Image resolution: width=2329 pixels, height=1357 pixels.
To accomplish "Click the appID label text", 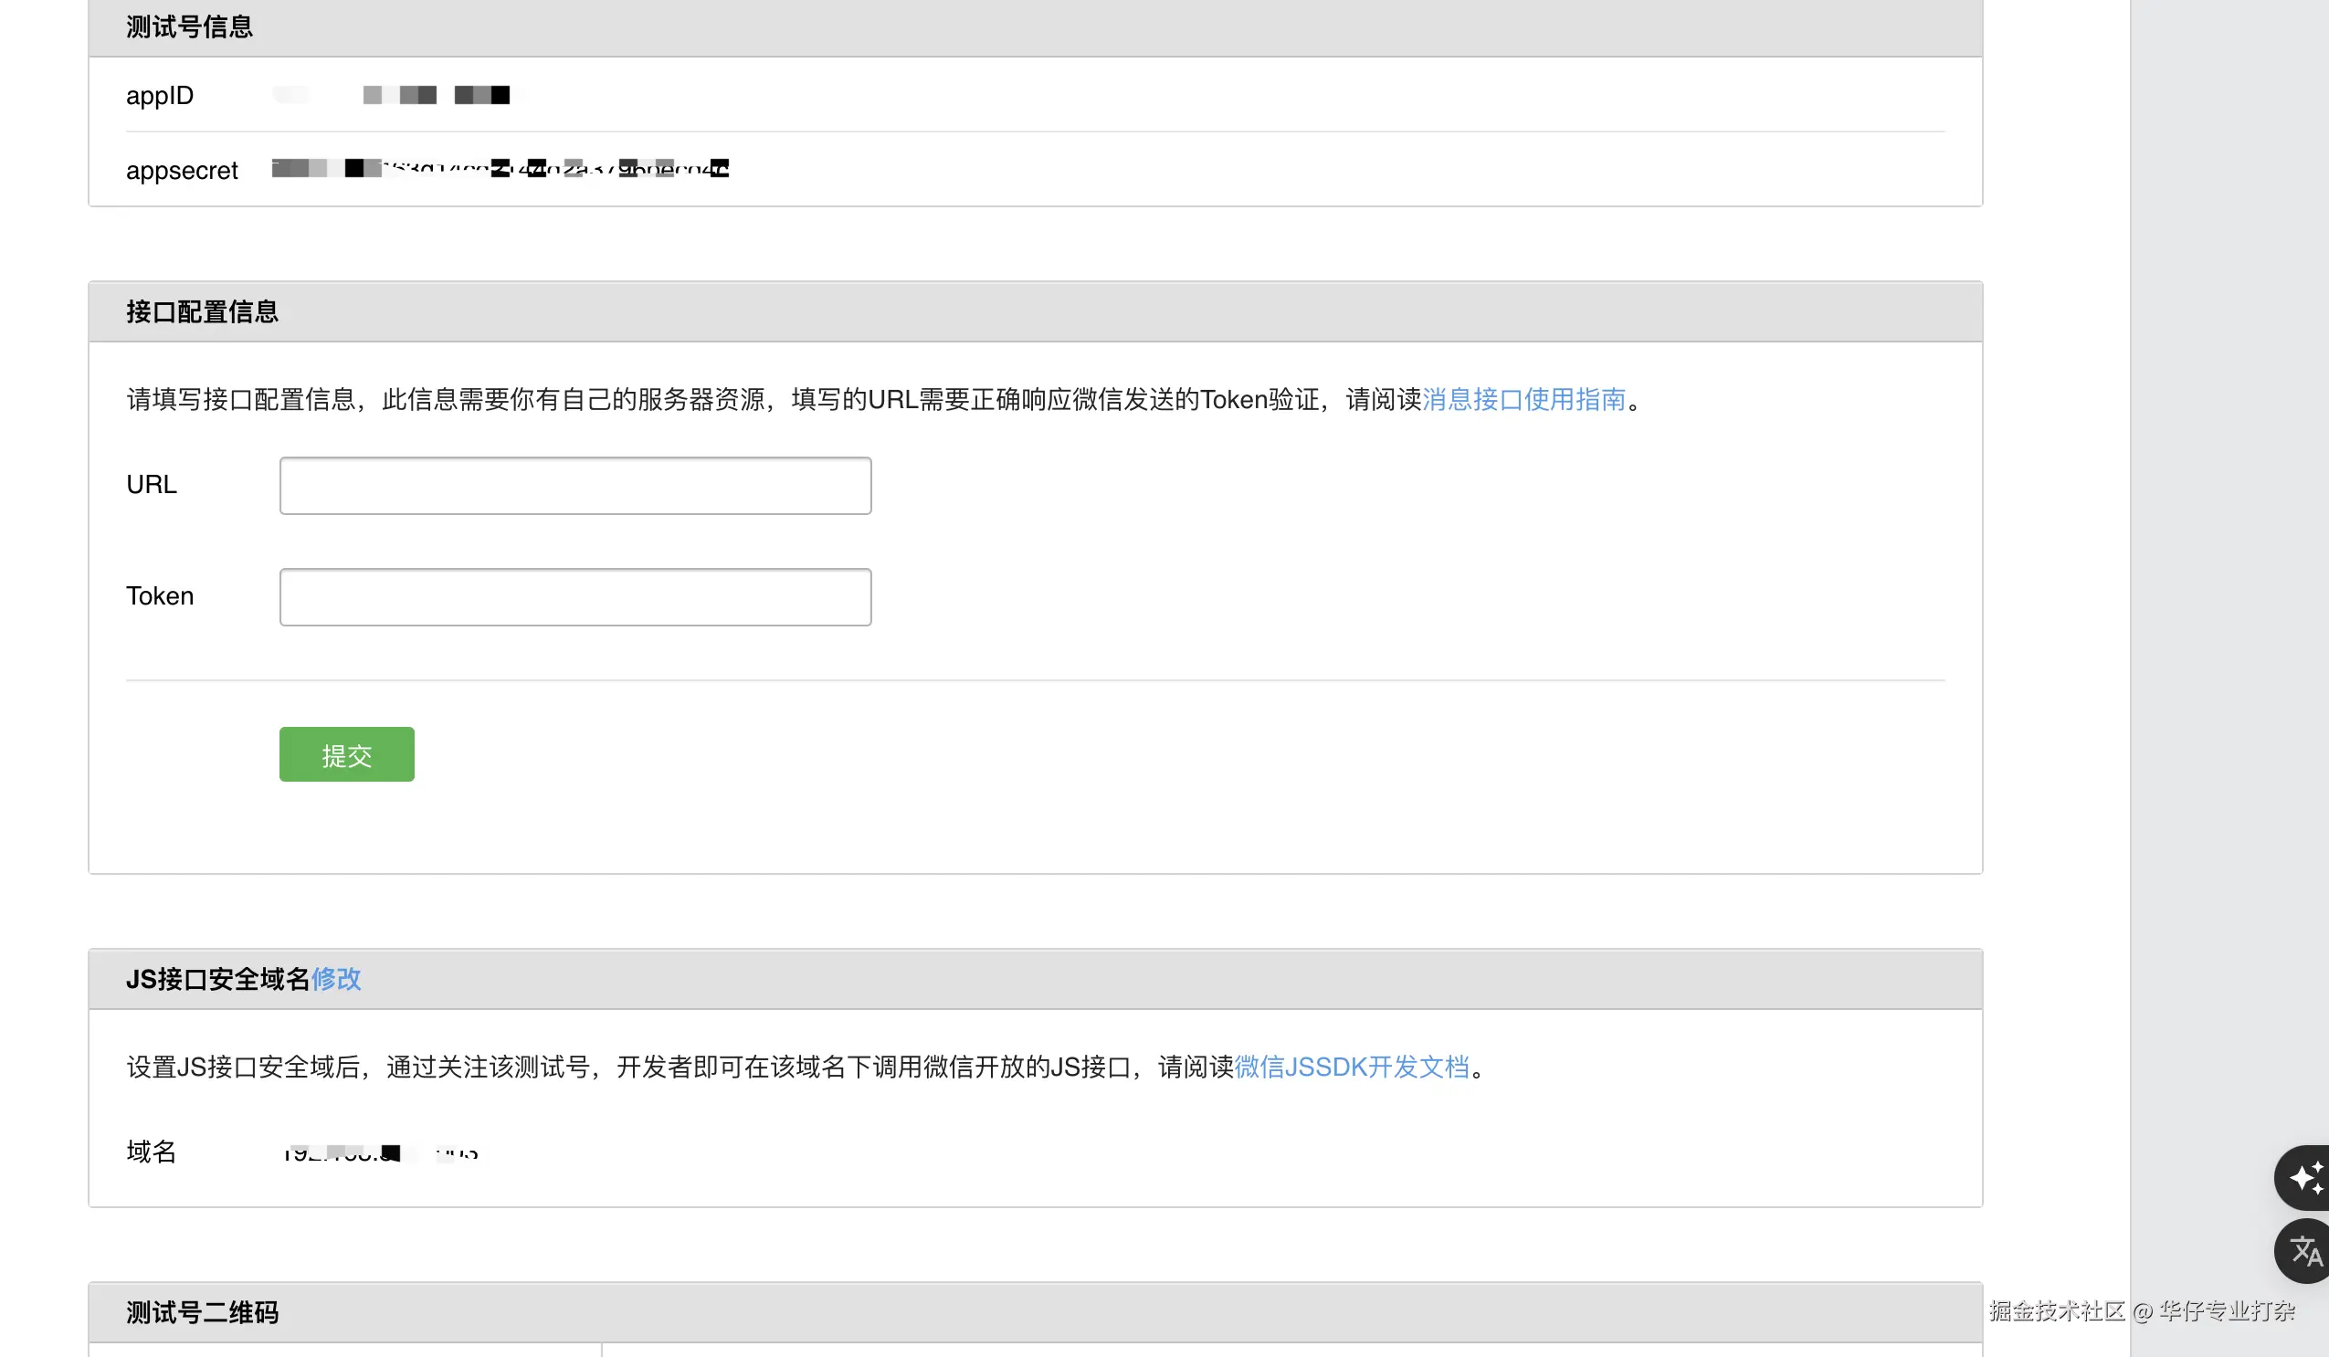I will [160, 95].
